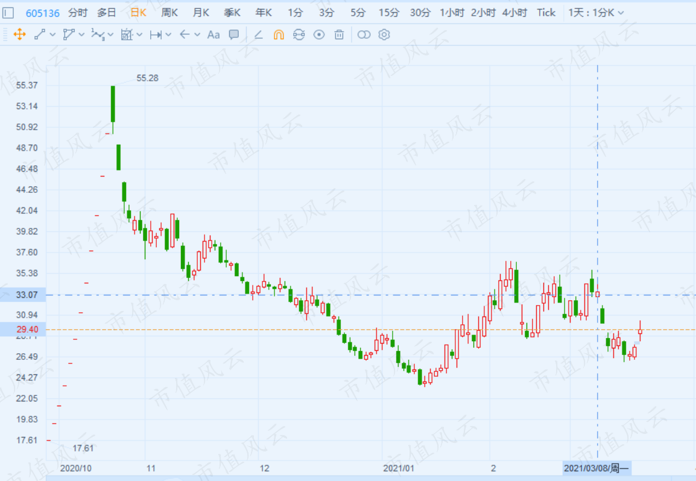Select the line drawing tool
This screenshot has width=696, height=481.
point(40,34)
